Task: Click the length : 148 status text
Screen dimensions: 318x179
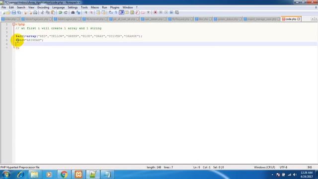Action: coord(154,167)
